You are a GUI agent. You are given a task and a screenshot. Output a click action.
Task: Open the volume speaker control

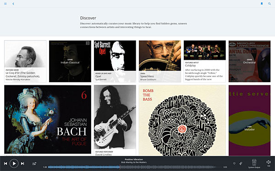pyautogui.click(x=269, y=162)
